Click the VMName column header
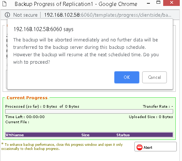The width and height of the screenshot is (182, 161). pos(15,135)
